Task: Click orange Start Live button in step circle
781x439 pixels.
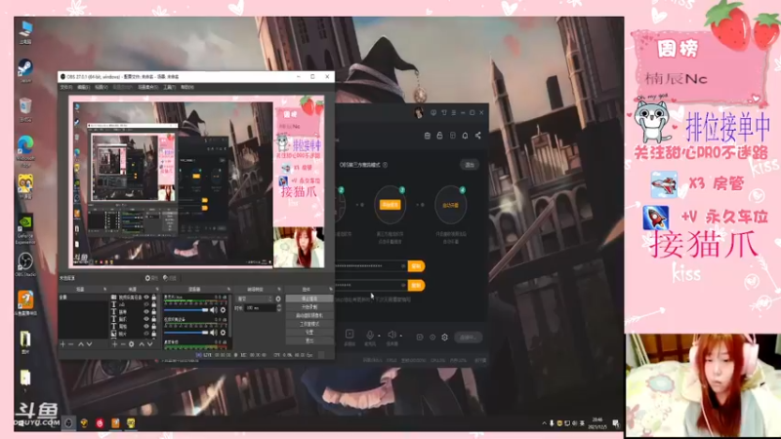Action: 390,205
